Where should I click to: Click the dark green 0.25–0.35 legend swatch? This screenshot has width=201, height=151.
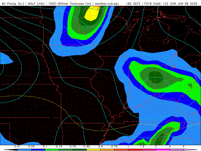(80, 150)
